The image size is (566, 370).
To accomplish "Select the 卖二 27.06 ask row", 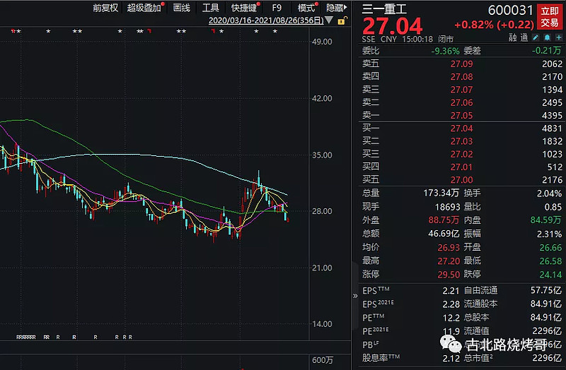I will [462, 102].
